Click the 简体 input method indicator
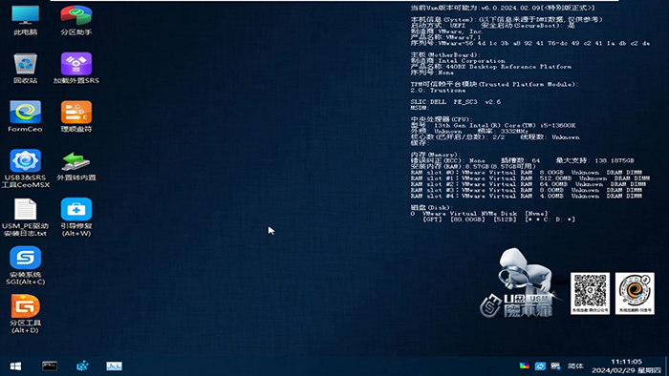The height and width of the screenshot is (376, 669). click(x=575, y=366)
